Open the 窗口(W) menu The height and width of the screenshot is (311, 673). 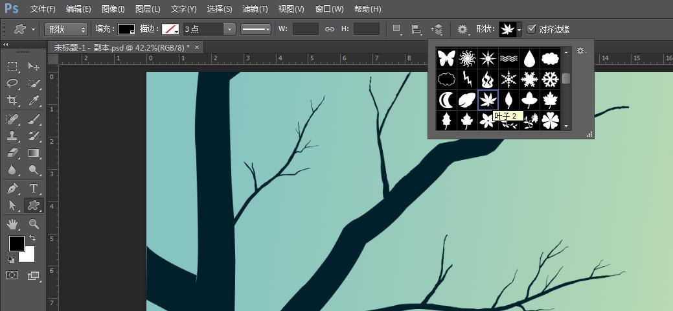[x=329, y=9]
